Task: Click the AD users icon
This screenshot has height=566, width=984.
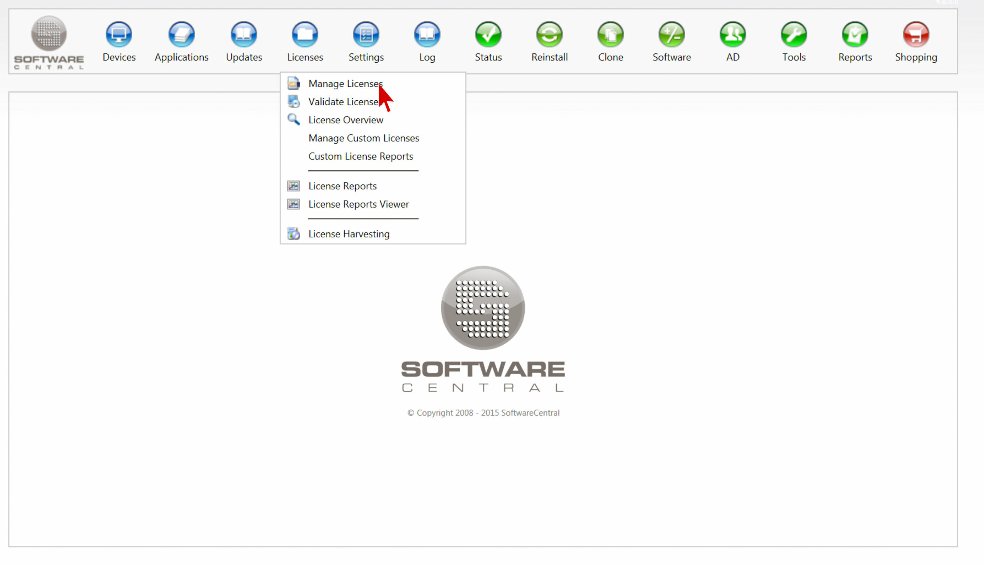Action: [x=733, y=34]
